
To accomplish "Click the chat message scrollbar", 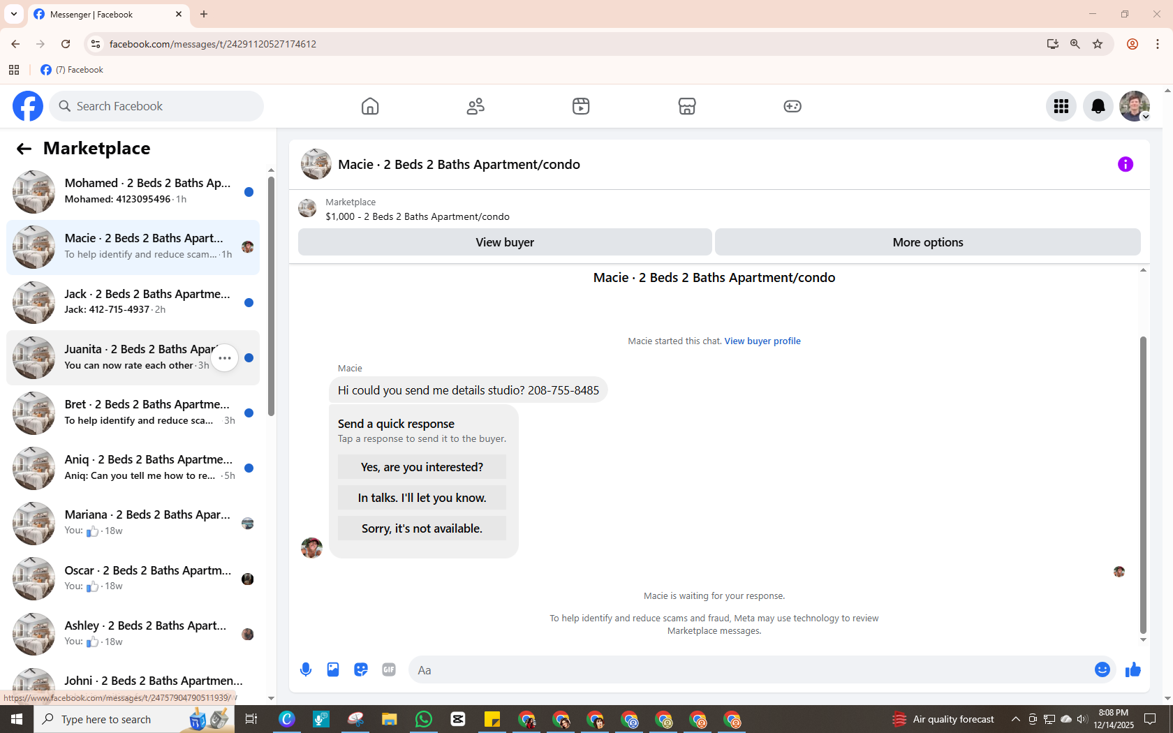I will [x=1143, y=484].
